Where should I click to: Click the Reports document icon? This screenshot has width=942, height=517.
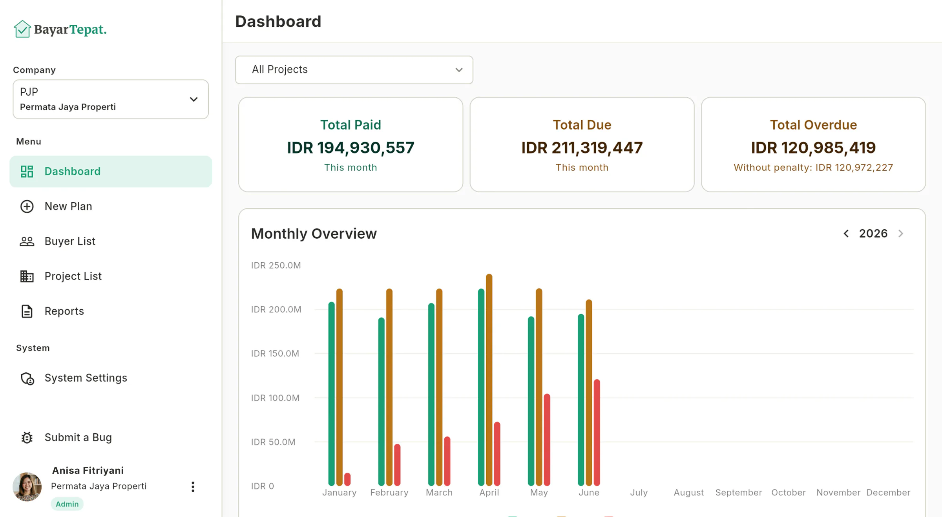(x=27, y=311)
